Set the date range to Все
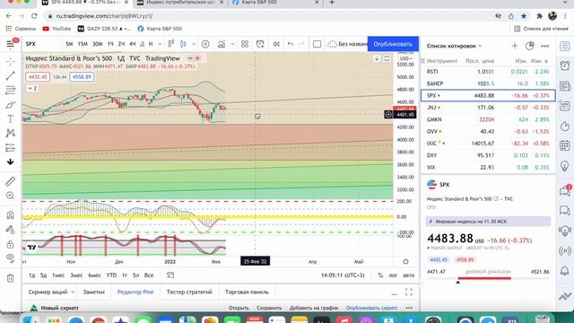 (x=149, y=275)
